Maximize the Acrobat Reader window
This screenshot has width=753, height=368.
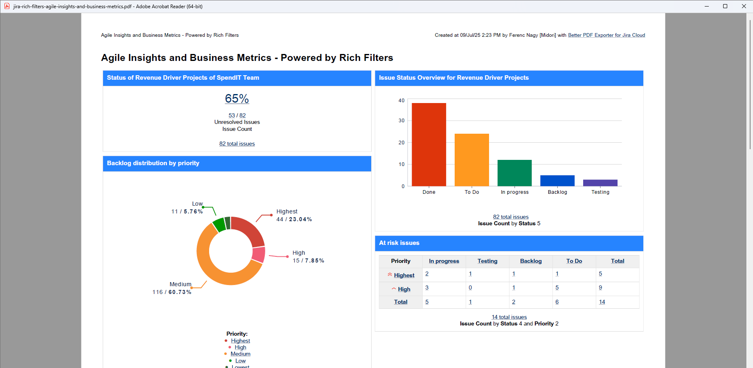725,6
